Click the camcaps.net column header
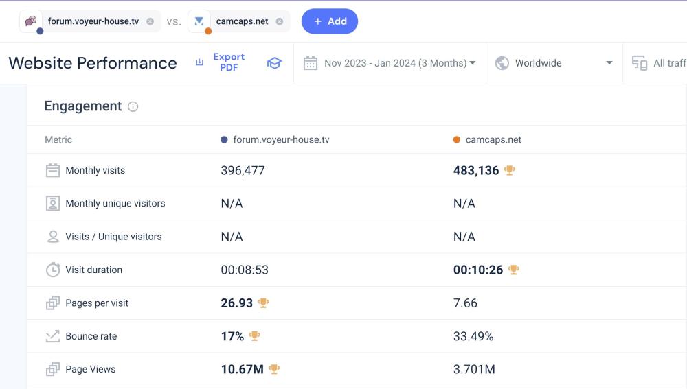The image size is (687, 389). pyautogui.click(x=493, y=140)
